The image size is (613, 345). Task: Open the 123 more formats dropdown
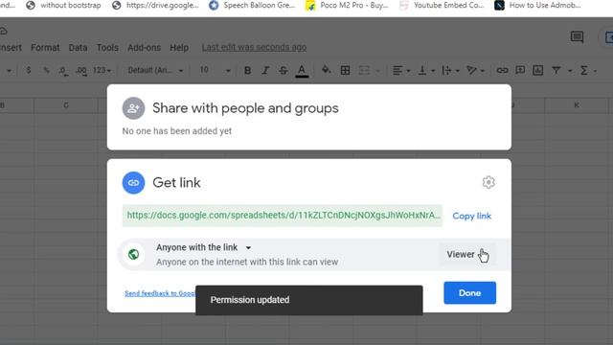tap(102, 70)
